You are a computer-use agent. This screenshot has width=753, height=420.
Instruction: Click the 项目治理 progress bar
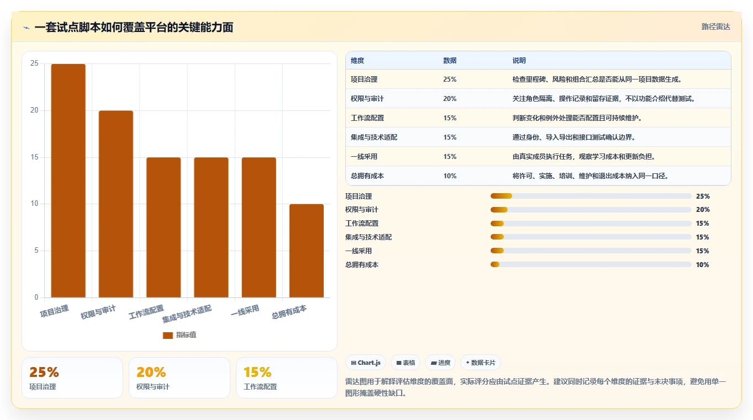[591, 196]
